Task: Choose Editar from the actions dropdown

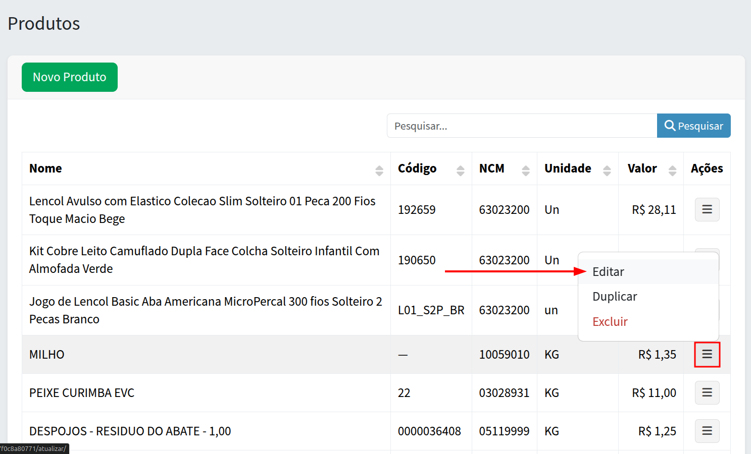Action: pos(608,272)
